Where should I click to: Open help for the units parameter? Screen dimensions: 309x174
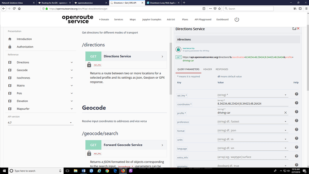[296, 138]
